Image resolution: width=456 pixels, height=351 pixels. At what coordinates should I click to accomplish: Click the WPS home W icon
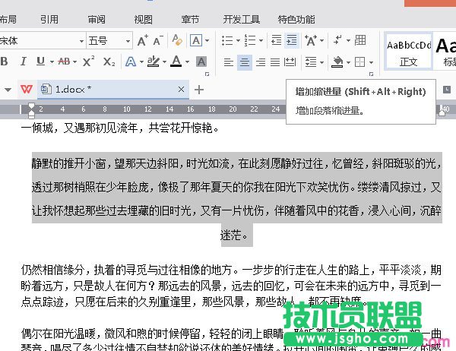(x=26, y=89)
